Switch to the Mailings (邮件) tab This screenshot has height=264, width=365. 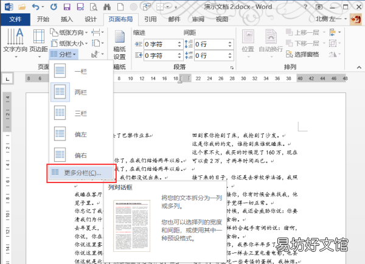coord(175,19)
